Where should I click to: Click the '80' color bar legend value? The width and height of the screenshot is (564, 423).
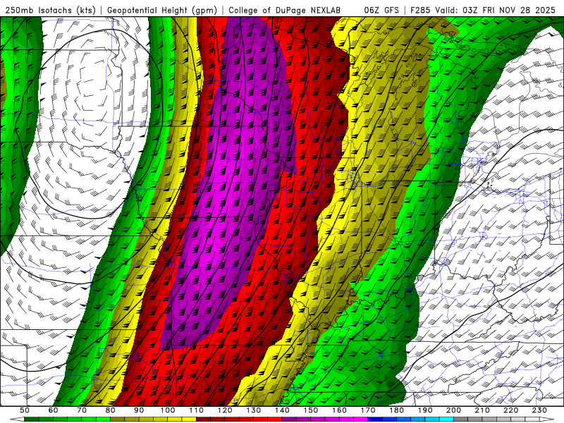pos(111,410)
